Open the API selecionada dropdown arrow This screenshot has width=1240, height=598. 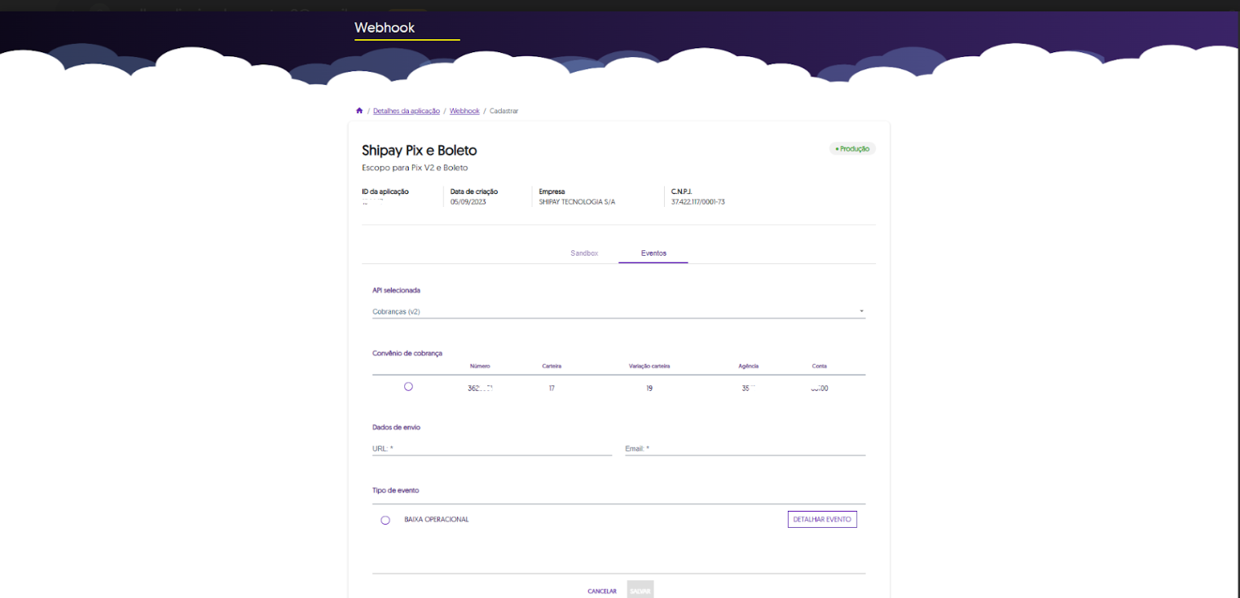click(862, 311)
